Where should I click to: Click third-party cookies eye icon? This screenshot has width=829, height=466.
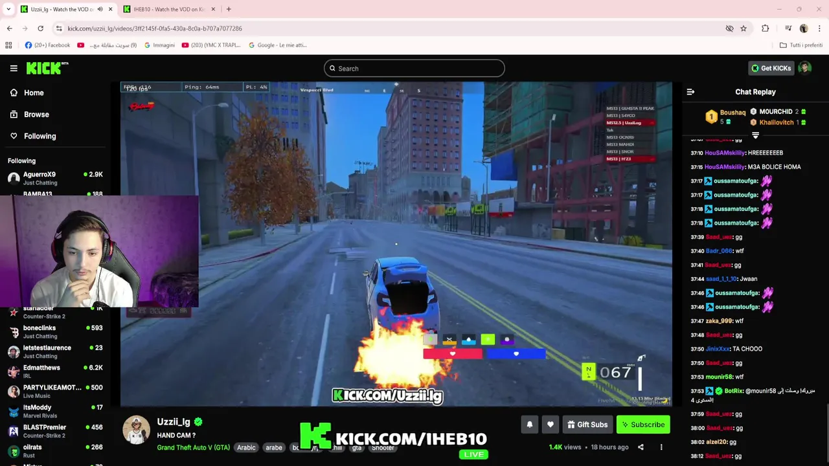click(x=729, y=28)
